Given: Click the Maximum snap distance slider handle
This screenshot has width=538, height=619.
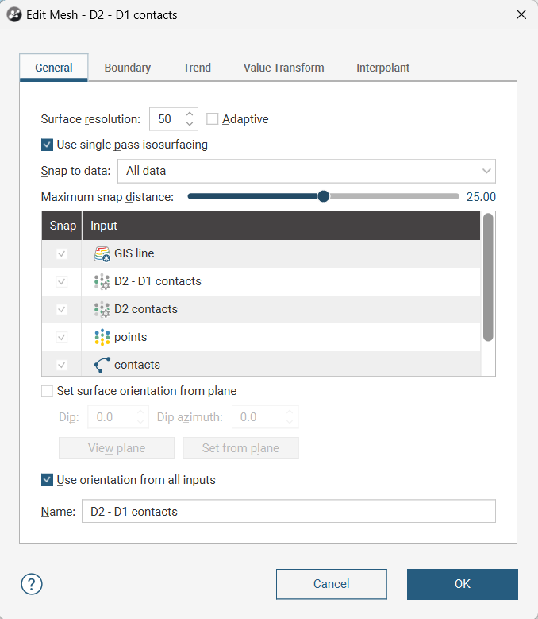Looking at the screenshot, I should pyautogui.click(x=323, y=196).
